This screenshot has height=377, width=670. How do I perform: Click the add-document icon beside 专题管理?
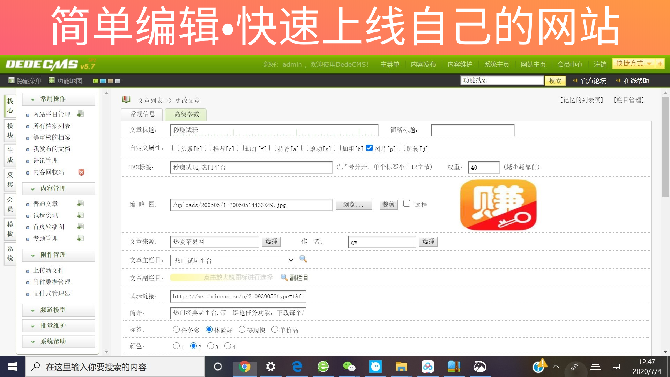coord(81,238)
